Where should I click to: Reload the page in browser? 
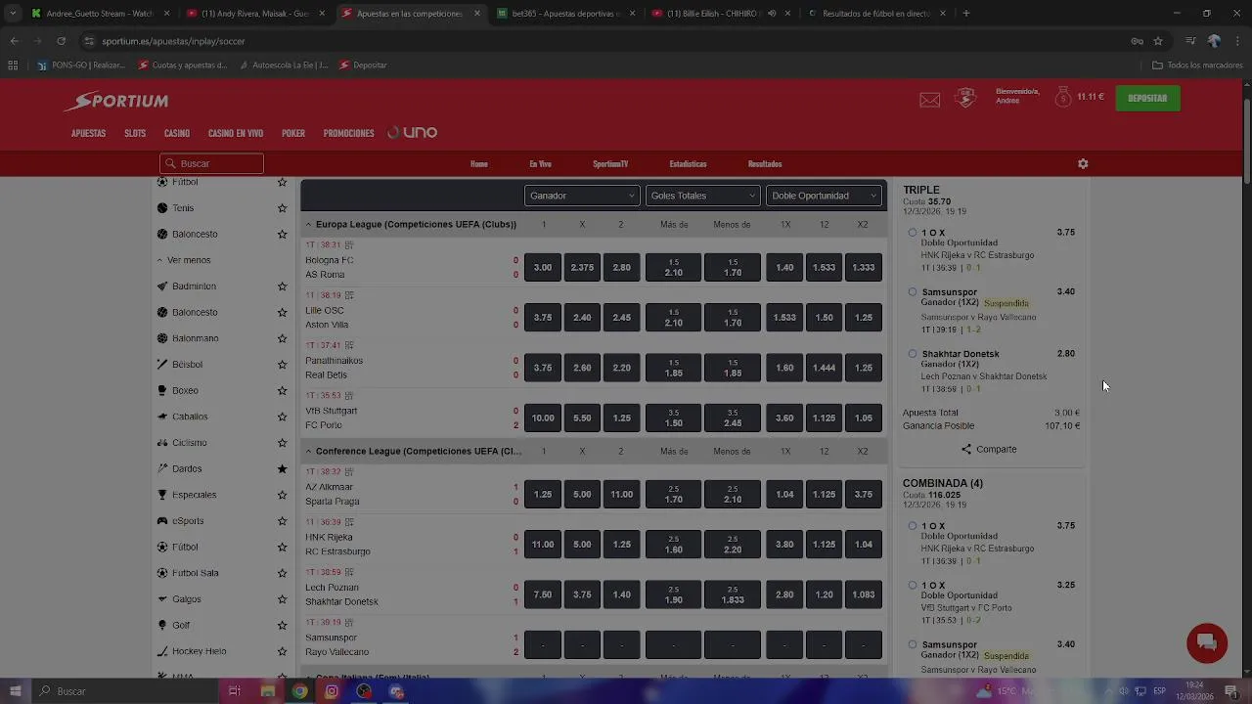tap(61, 41)
